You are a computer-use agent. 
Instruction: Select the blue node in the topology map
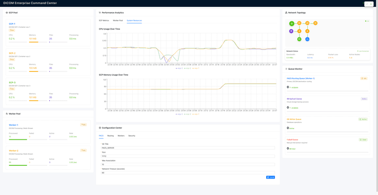tap(307, 39)
